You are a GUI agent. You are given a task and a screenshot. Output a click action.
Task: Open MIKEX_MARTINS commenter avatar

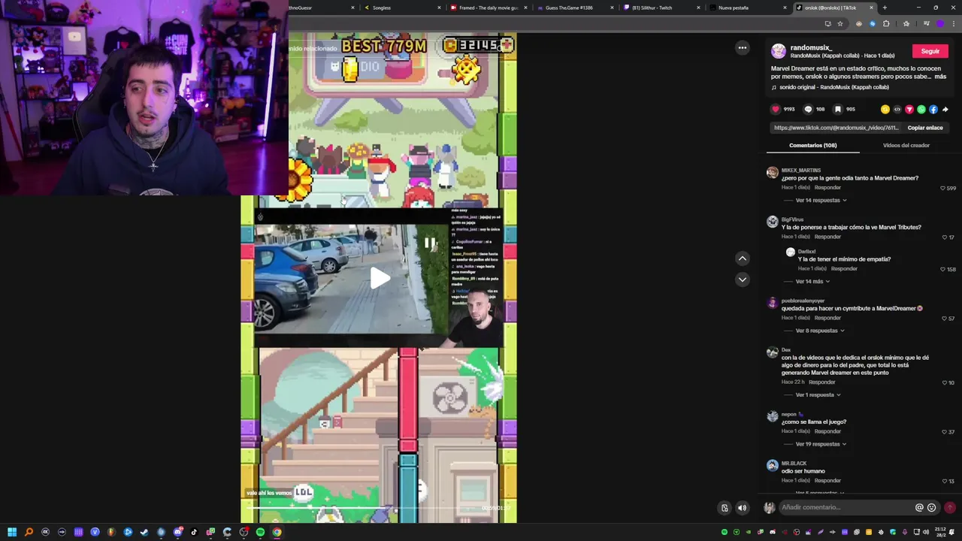pyautogui.click(x=772, y=173)
